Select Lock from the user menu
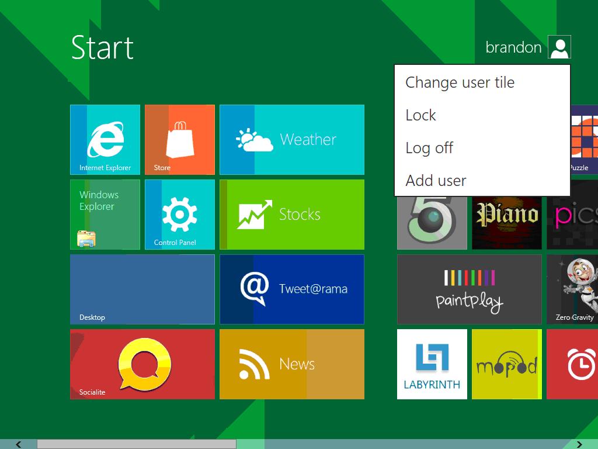The image size is (598, 449). pos(420,115)
